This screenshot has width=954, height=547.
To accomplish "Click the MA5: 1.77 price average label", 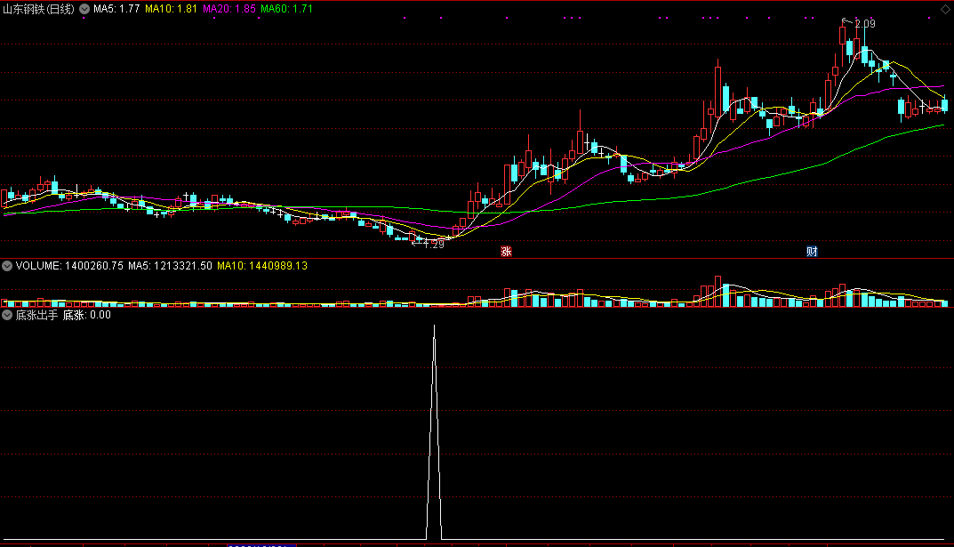I will tap(116, 9).
